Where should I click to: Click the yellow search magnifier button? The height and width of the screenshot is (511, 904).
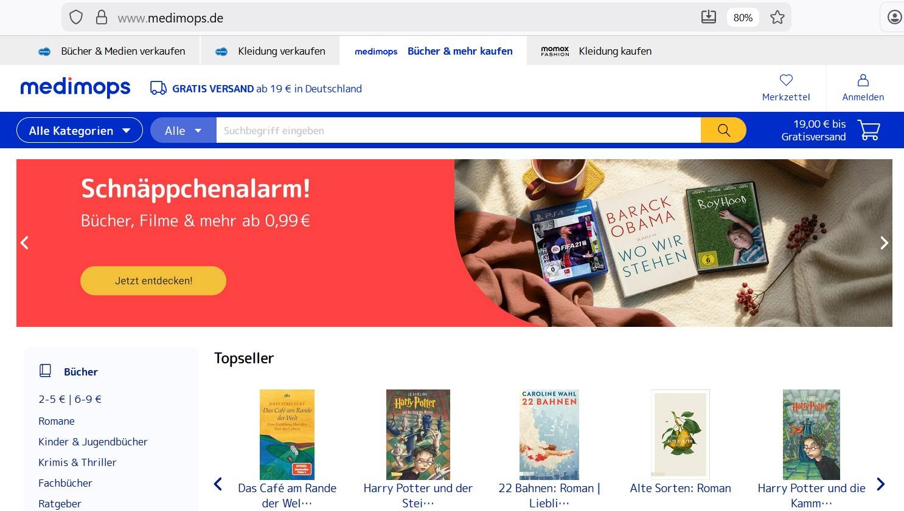click(723, 130)
